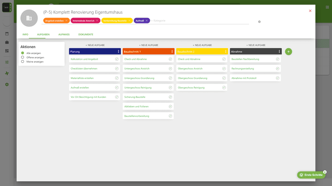
Task: Remove the Angebot erstellen category tag
Action: [66, 21]
